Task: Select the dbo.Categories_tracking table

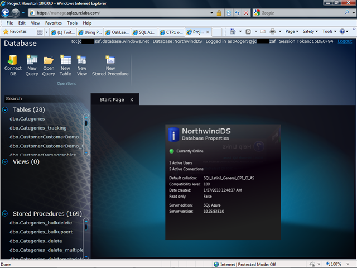Action: point(38,128)
